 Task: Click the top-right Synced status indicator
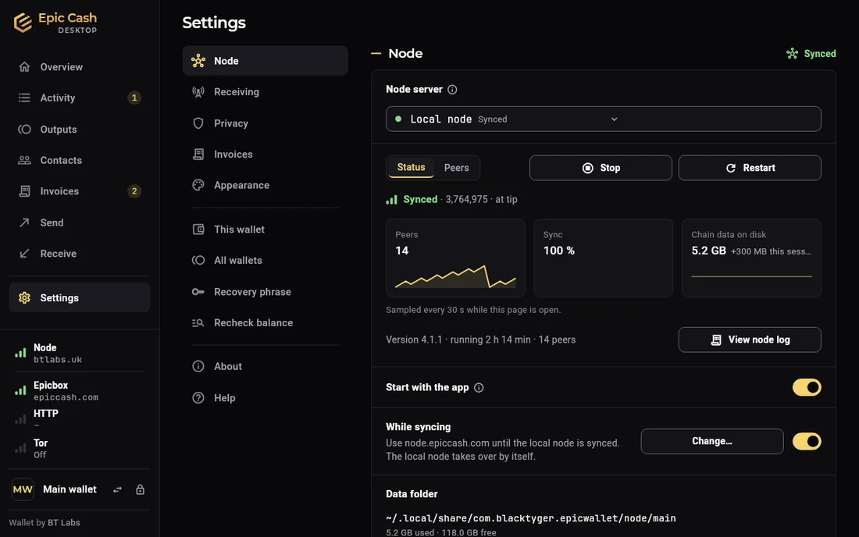(x=811, y=54)
